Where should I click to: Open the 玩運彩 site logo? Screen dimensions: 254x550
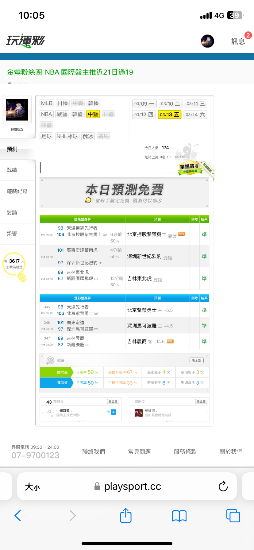coord(25,40)
